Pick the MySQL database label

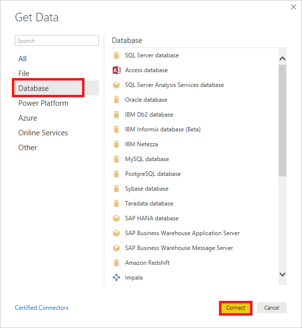point(147,159)
